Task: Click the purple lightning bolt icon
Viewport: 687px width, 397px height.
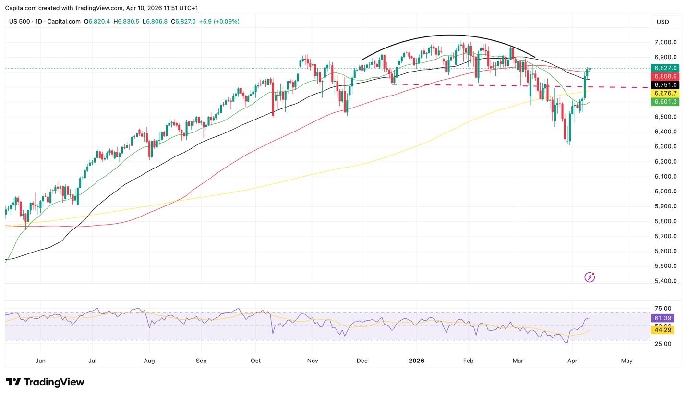Action: point(590,277)
